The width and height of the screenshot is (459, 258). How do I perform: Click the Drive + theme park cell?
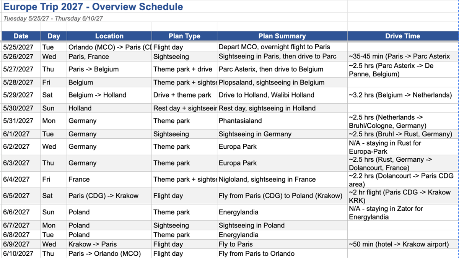(x=184, y=95)
